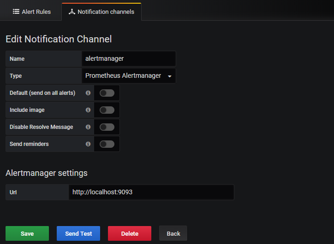Toggle the Disable Resolve Message switch
The width and height of the screenshot is (334, 244).
(107, 127)
